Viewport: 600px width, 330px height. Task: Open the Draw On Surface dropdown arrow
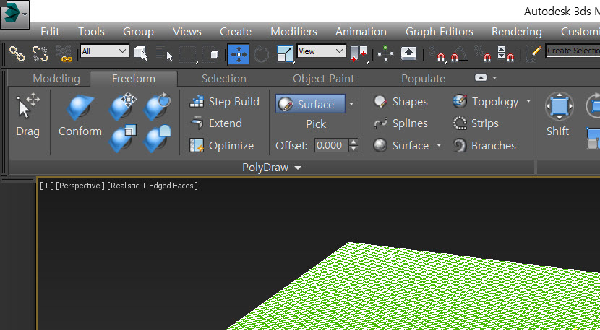(351, 104)
